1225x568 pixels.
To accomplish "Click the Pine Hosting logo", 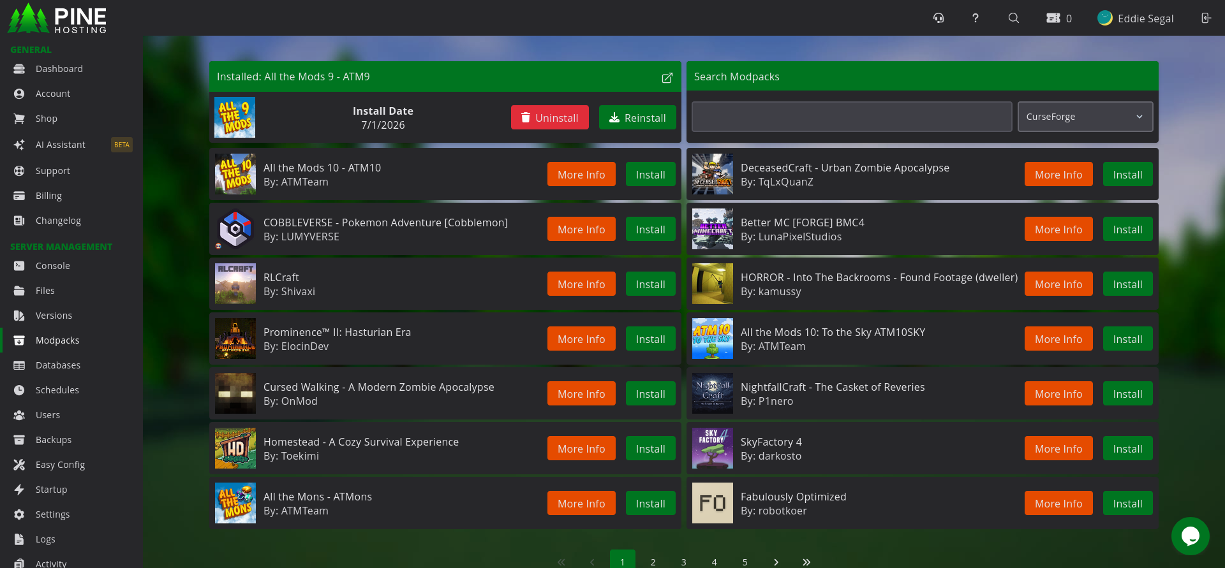I will click(57, 18).
